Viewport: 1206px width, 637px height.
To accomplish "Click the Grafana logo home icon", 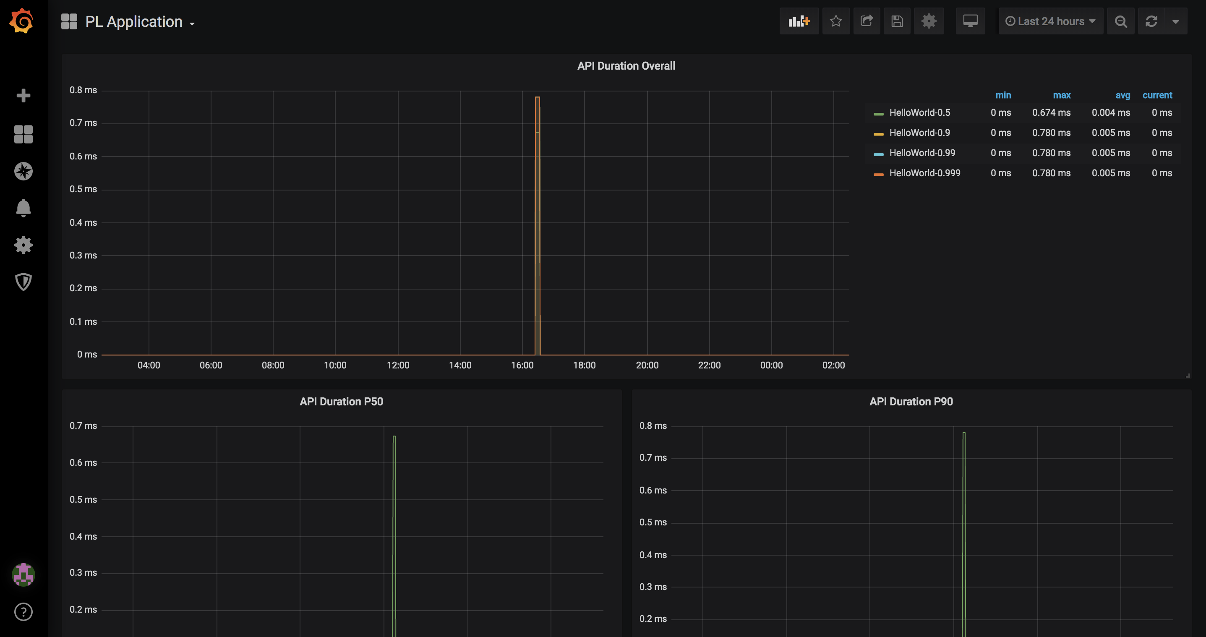I will point(22,21).
